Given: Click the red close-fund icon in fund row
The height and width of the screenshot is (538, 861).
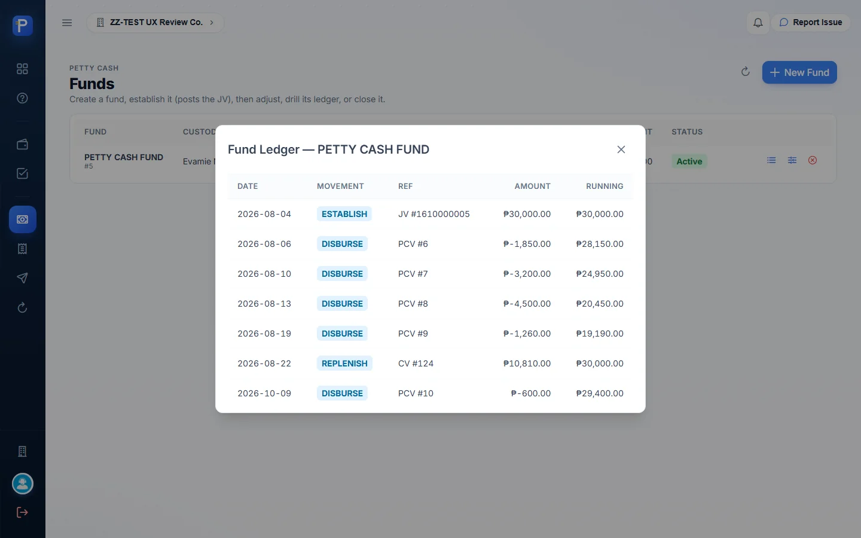Looking at the screenshot, I should (812, 160).
